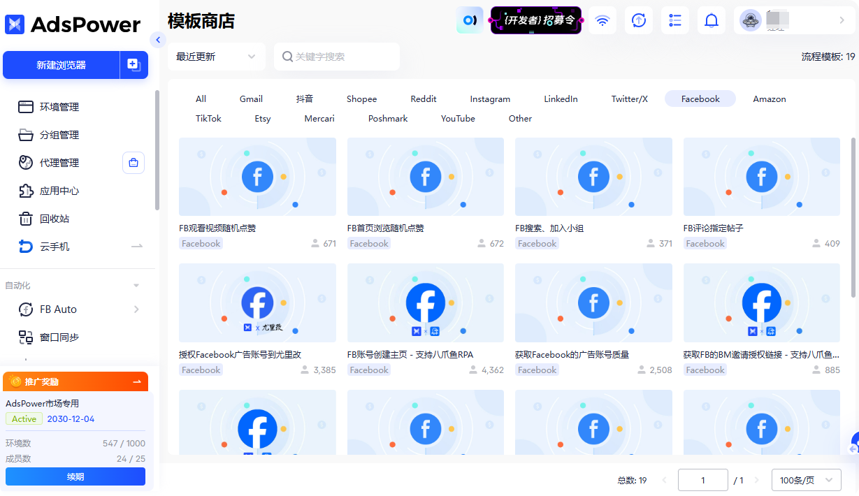Select the Other category tab
Screen dimensions: 859x496
pos(520,118)
